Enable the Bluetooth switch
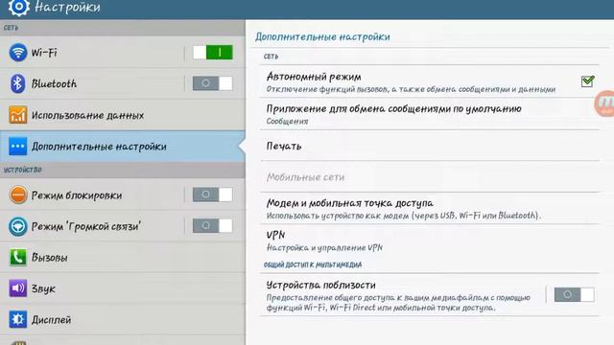 coord(213,83)
